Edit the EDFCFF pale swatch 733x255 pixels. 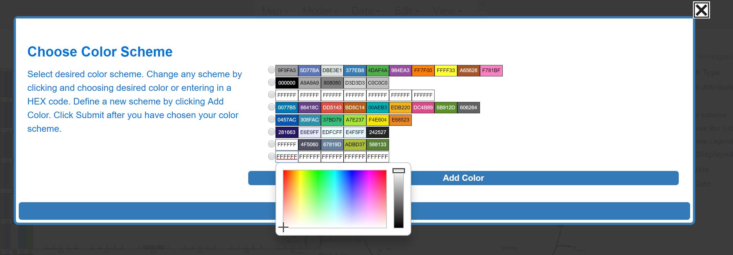pyautogui.click(x=332, y=132)
